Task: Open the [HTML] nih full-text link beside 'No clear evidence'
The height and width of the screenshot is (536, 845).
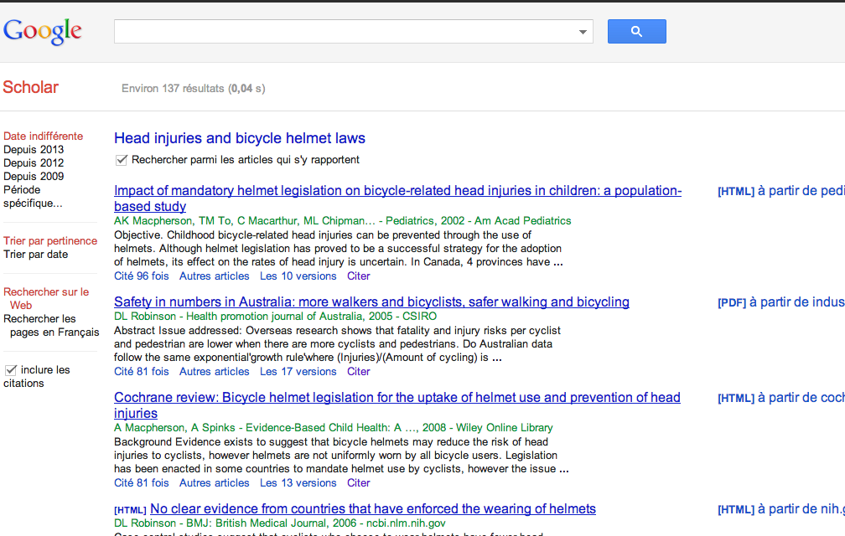Action: [781, 509]
